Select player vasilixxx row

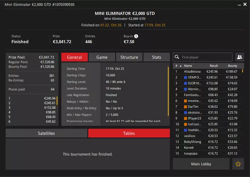click(207, 136)
